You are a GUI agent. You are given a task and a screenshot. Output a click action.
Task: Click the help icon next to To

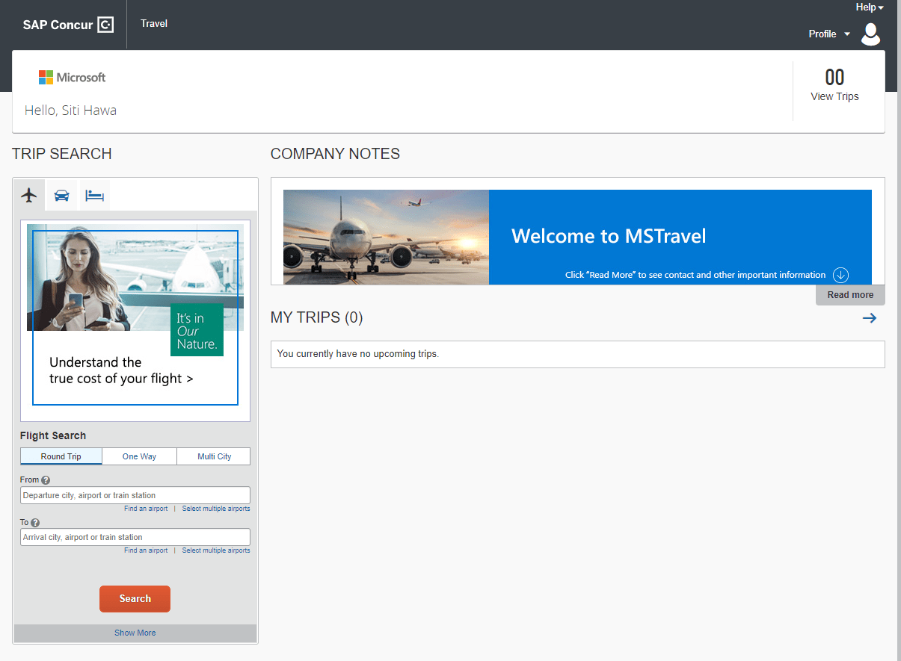(35, 523)
